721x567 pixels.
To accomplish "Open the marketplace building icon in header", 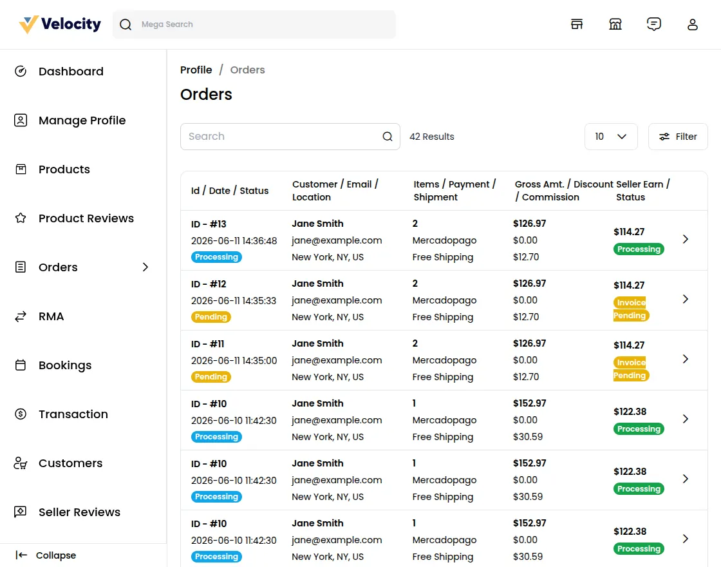I will coord(615,24).
